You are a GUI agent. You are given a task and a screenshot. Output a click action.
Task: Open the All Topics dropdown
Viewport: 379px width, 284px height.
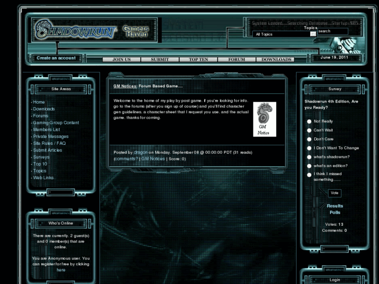[285, 34]
